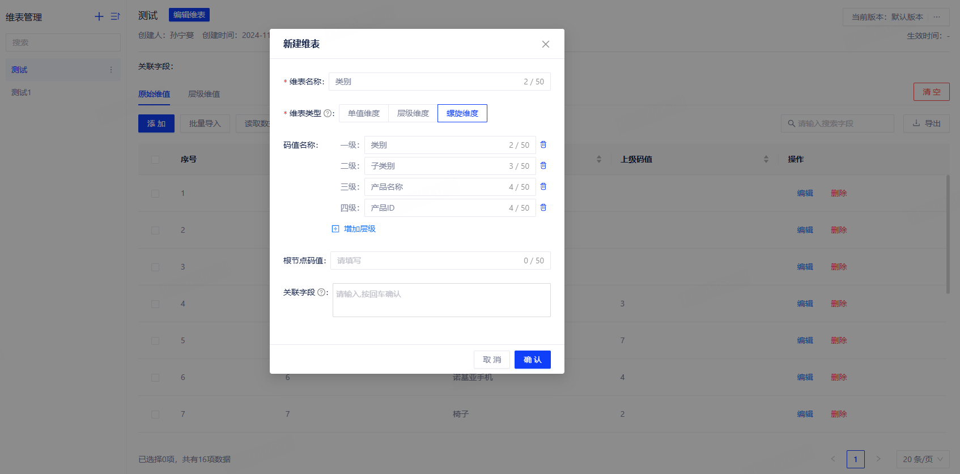Open the 20 条/页 page size dropdown

[x=923, y=459]
